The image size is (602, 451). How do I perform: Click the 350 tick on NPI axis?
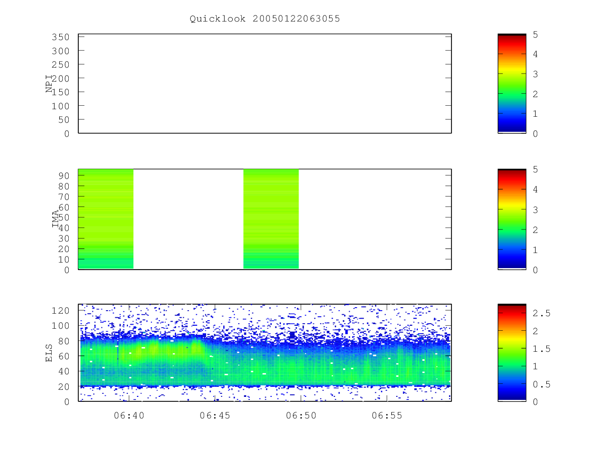point(60,37)
